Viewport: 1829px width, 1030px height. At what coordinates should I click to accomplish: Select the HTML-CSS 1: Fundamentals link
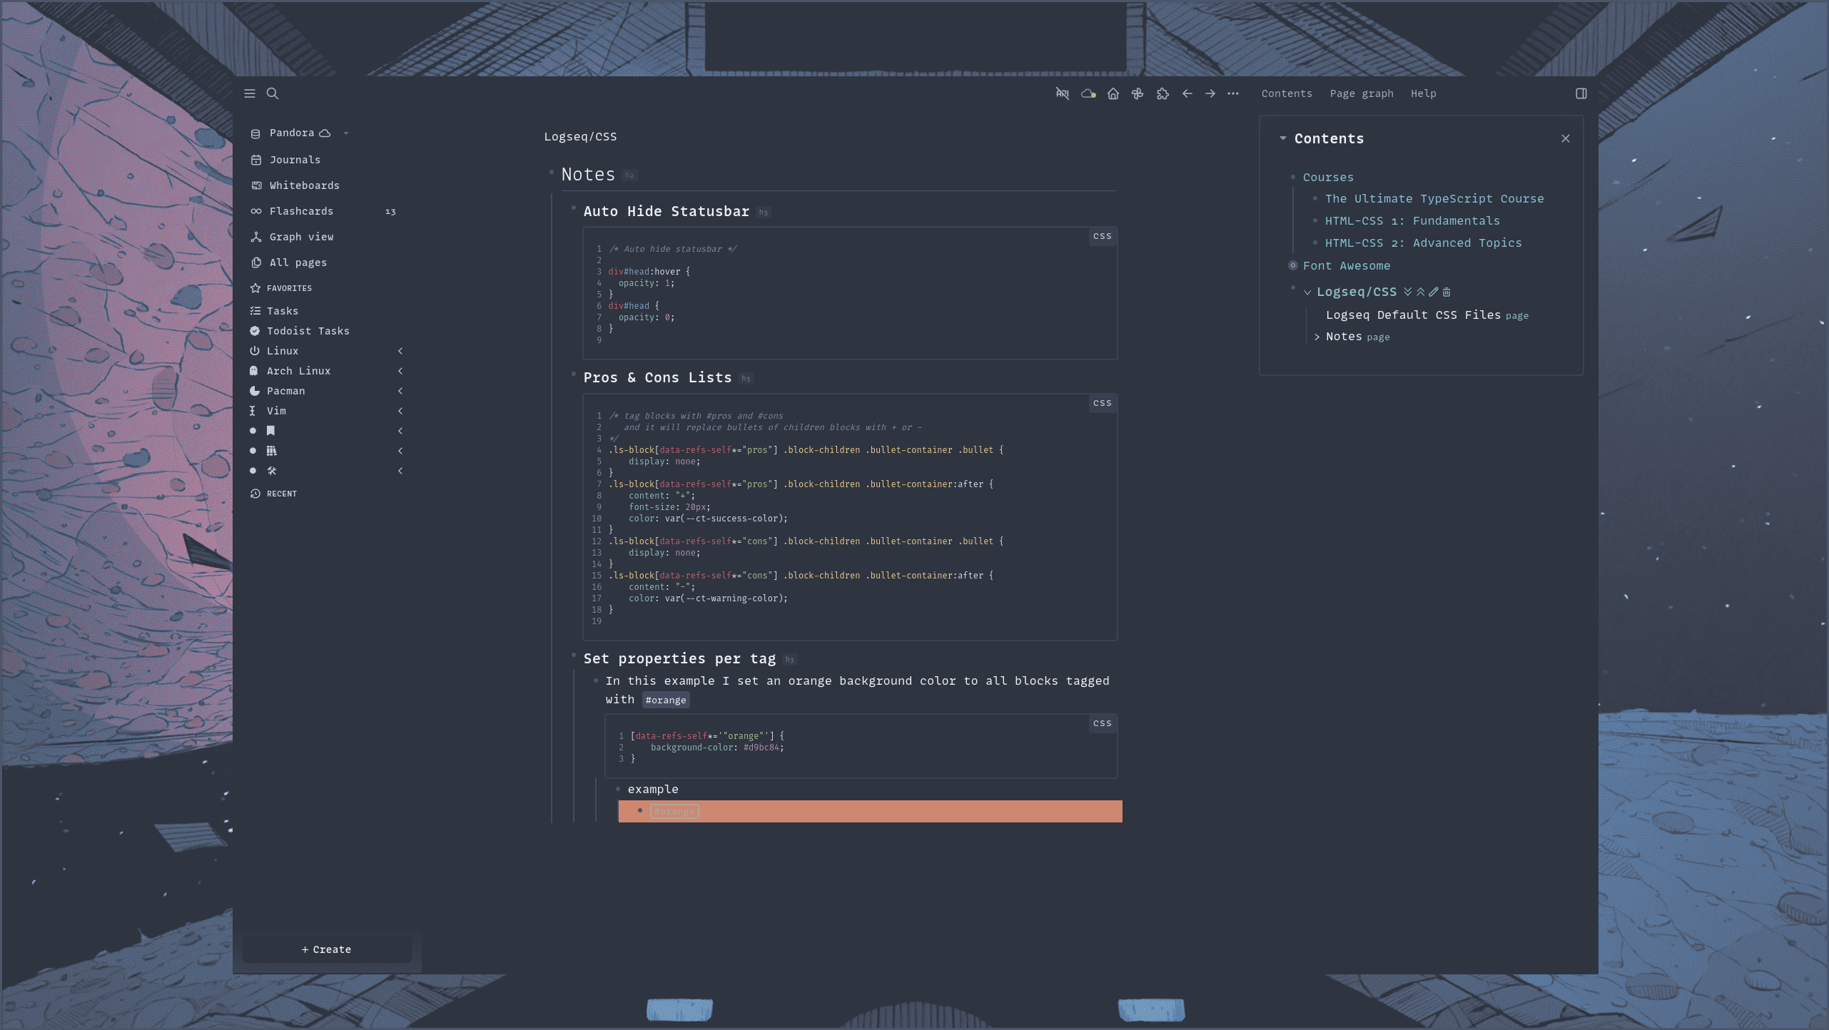[1412, 221]
